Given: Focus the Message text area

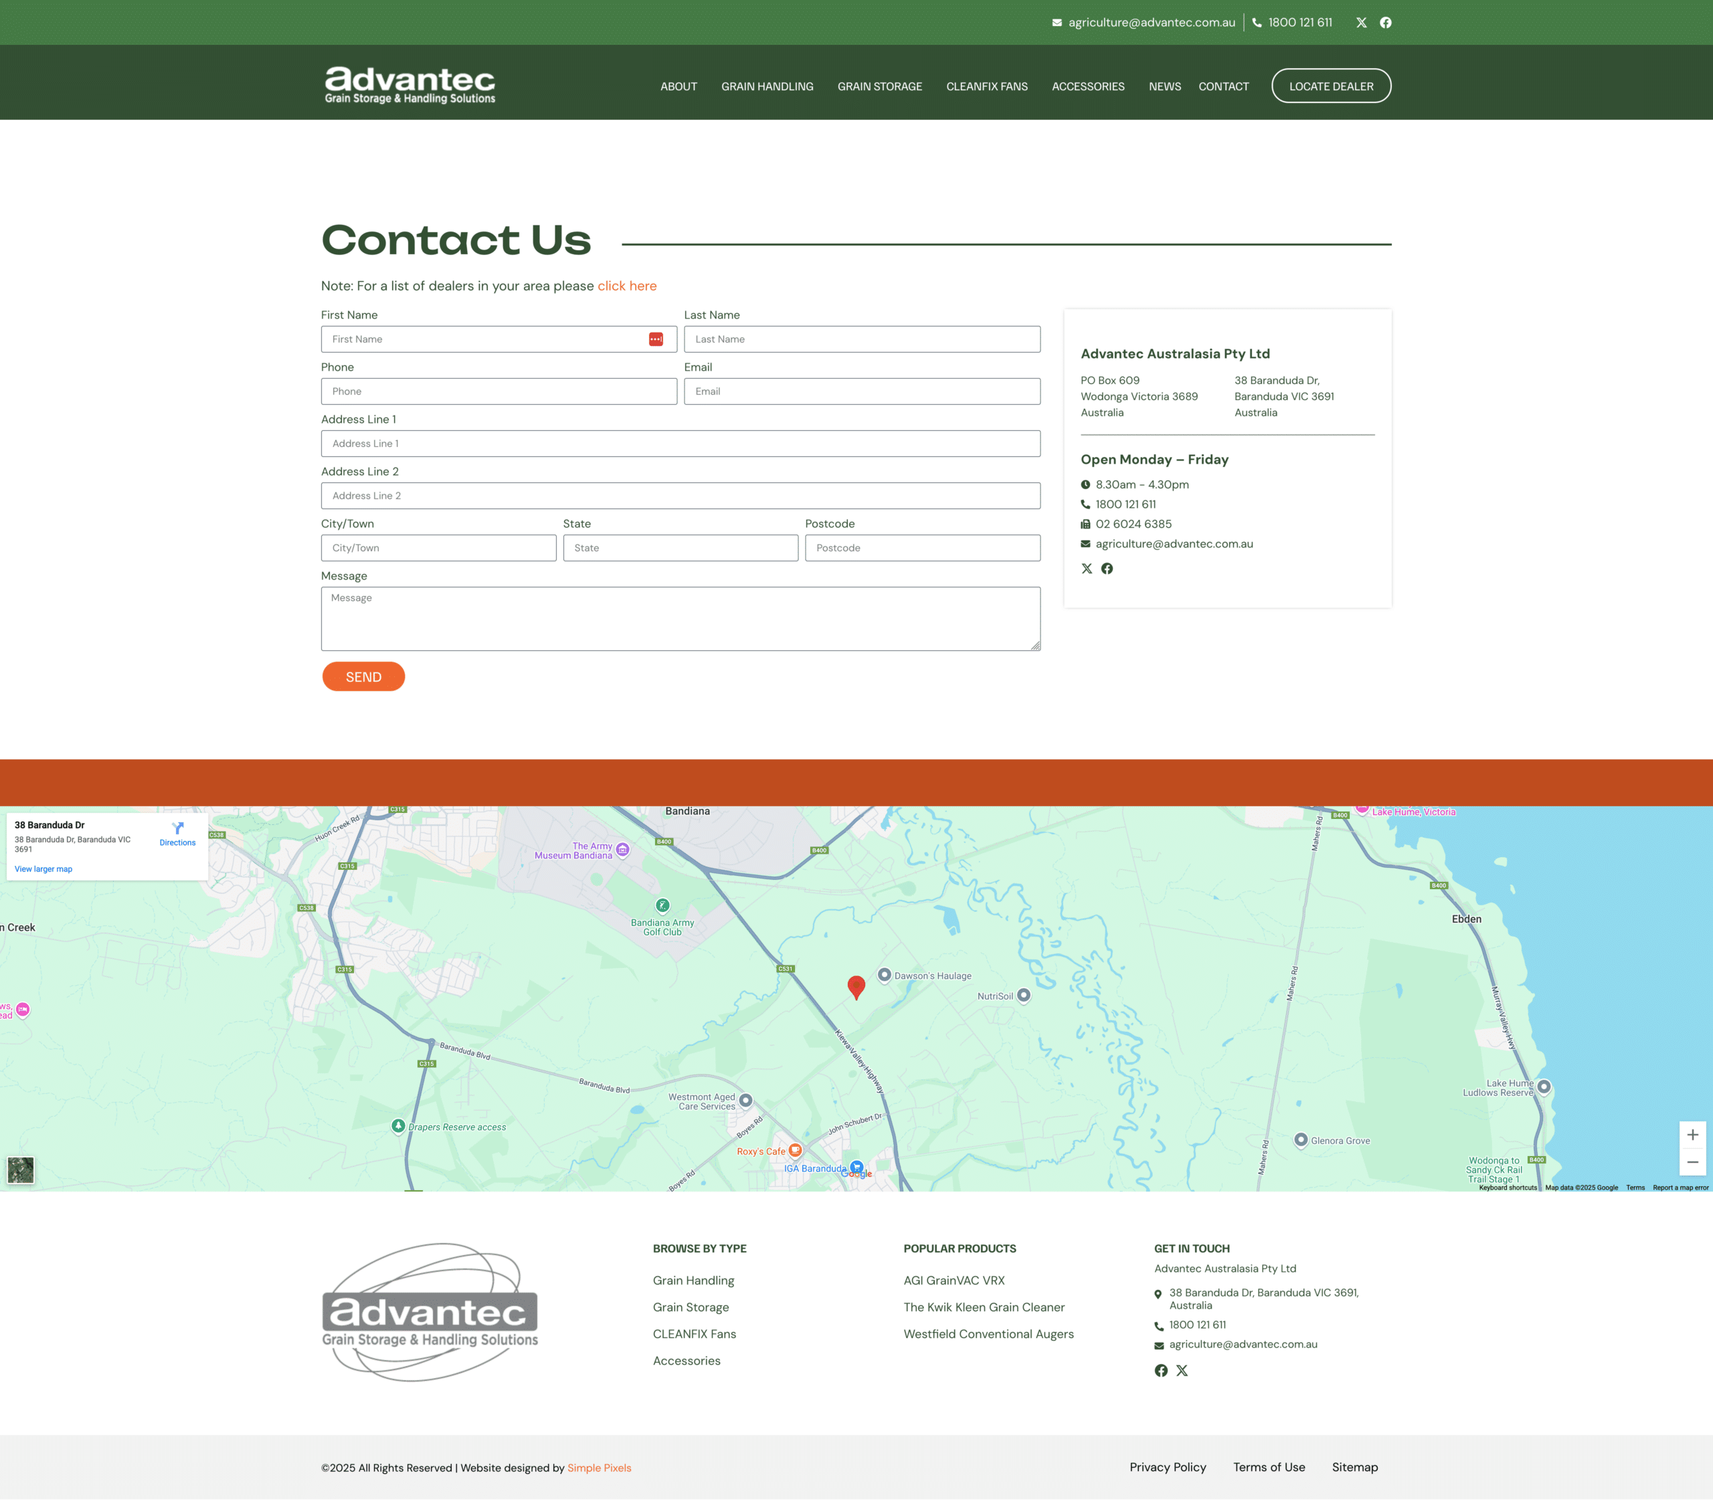Looking at the screenshot, I should (680, 619).
